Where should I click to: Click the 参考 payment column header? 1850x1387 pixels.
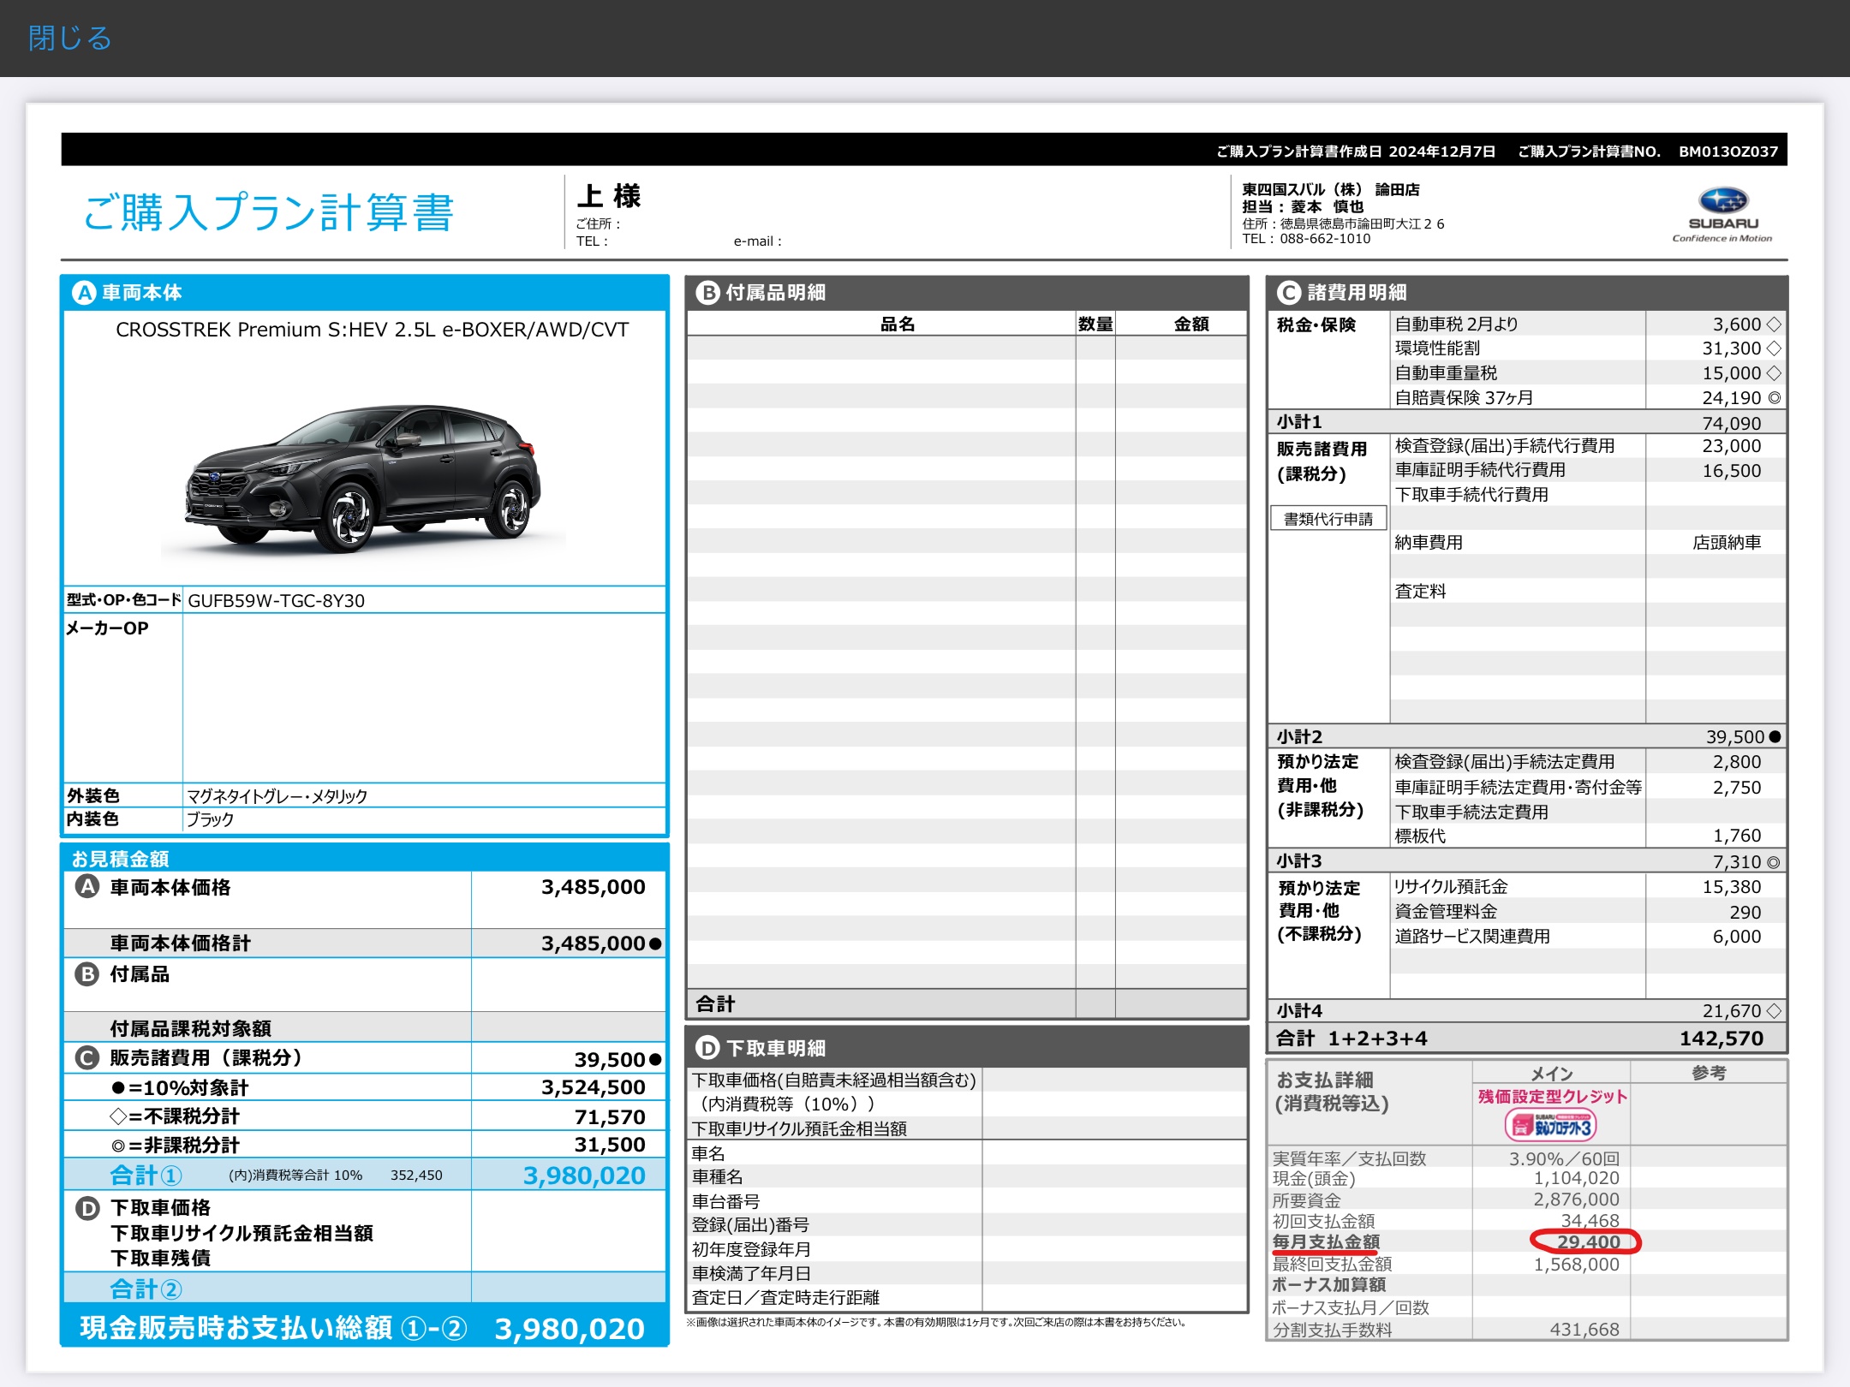(1709, 1073)
